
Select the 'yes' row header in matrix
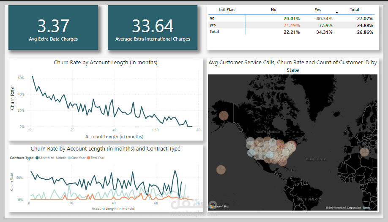[x=213, y=25]
